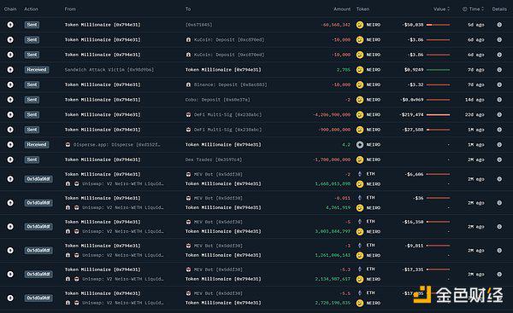Click Uniswap icon in the 1,261,006,143 NEIRO row
Image resolution: width=513 pixels, height=313 pixels.
pos(76,255)
